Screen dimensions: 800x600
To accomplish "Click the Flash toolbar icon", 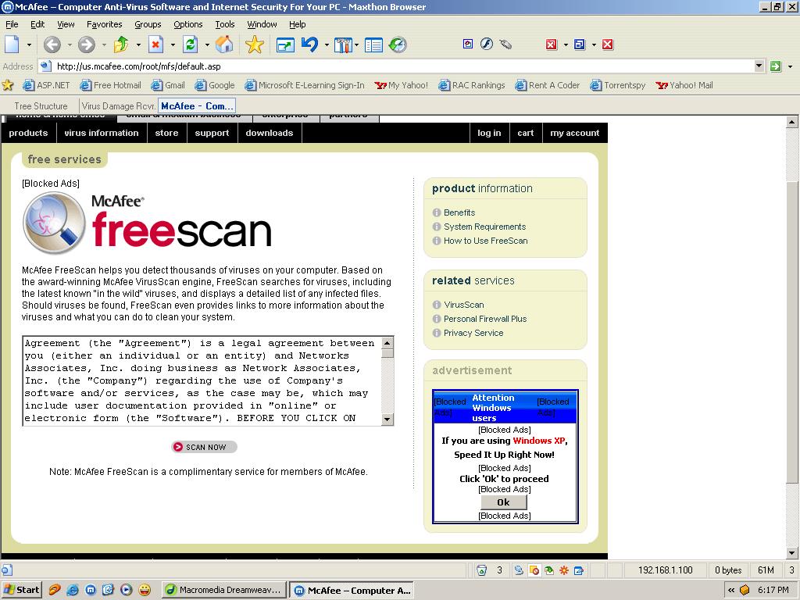I will (486, 45).
